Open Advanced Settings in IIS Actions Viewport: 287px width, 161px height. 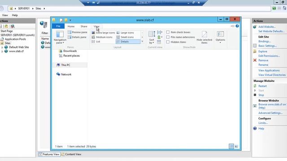tap(270, 113)
